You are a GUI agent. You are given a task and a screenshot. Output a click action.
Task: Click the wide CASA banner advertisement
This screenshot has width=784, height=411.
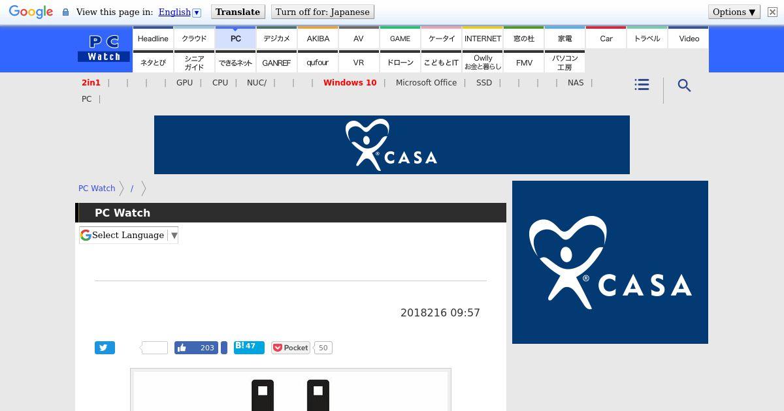point(392,145)
